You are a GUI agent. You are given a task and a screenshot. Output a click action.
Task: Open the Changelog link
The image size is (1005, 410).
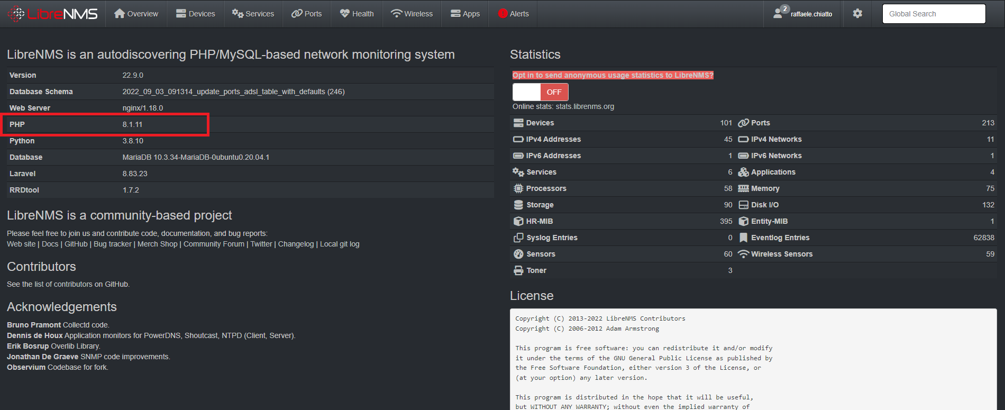[x=296, y=244]
